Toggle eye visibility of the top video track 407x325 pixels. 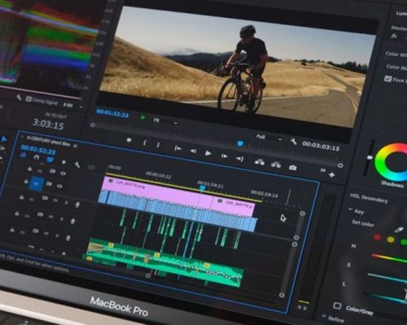(x=63, y=173)
